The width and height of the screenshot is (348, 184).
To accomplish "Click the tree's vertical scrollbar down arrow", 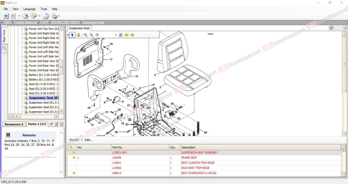I will coord(61,111).
